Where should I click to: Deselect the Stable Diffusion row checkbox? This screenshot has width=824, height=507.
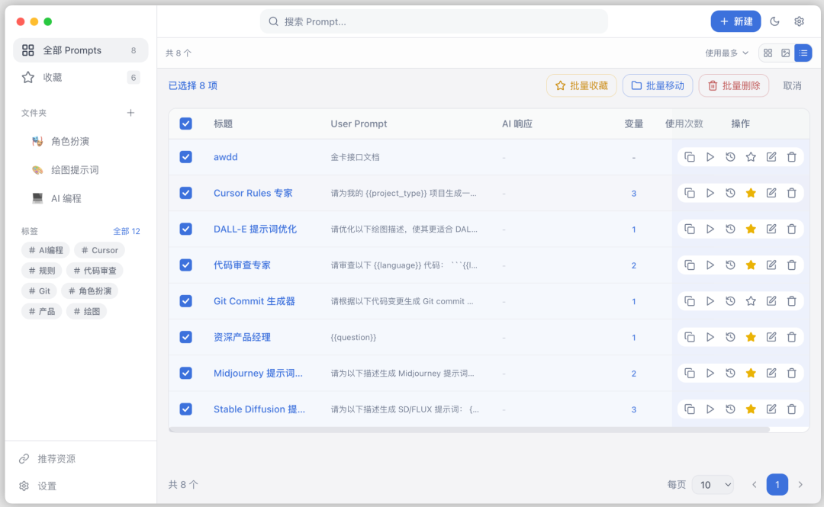tap(185, 409)
